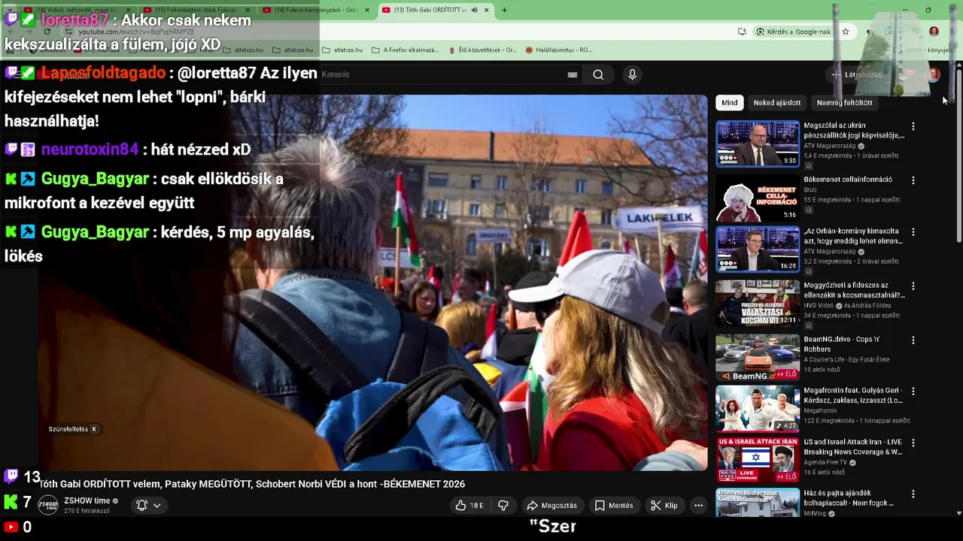
Task: Open the ZSHOW time channel avatar
Action: pyautogui.click(x=48, y=505)
